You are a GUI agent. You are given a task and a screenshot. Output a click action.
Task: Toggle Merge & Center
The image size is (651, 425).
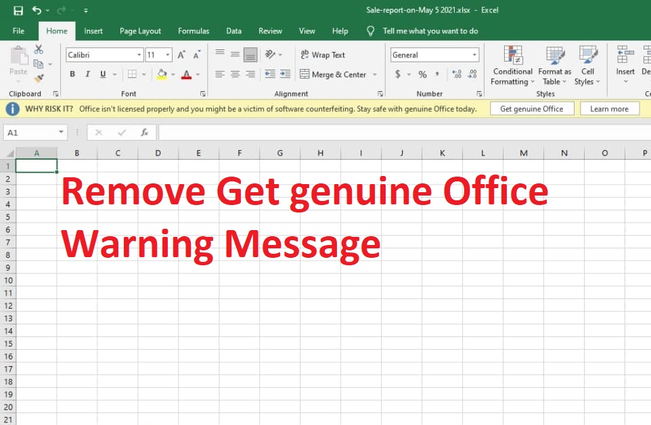pyautogui.click(x=333, y=74)
